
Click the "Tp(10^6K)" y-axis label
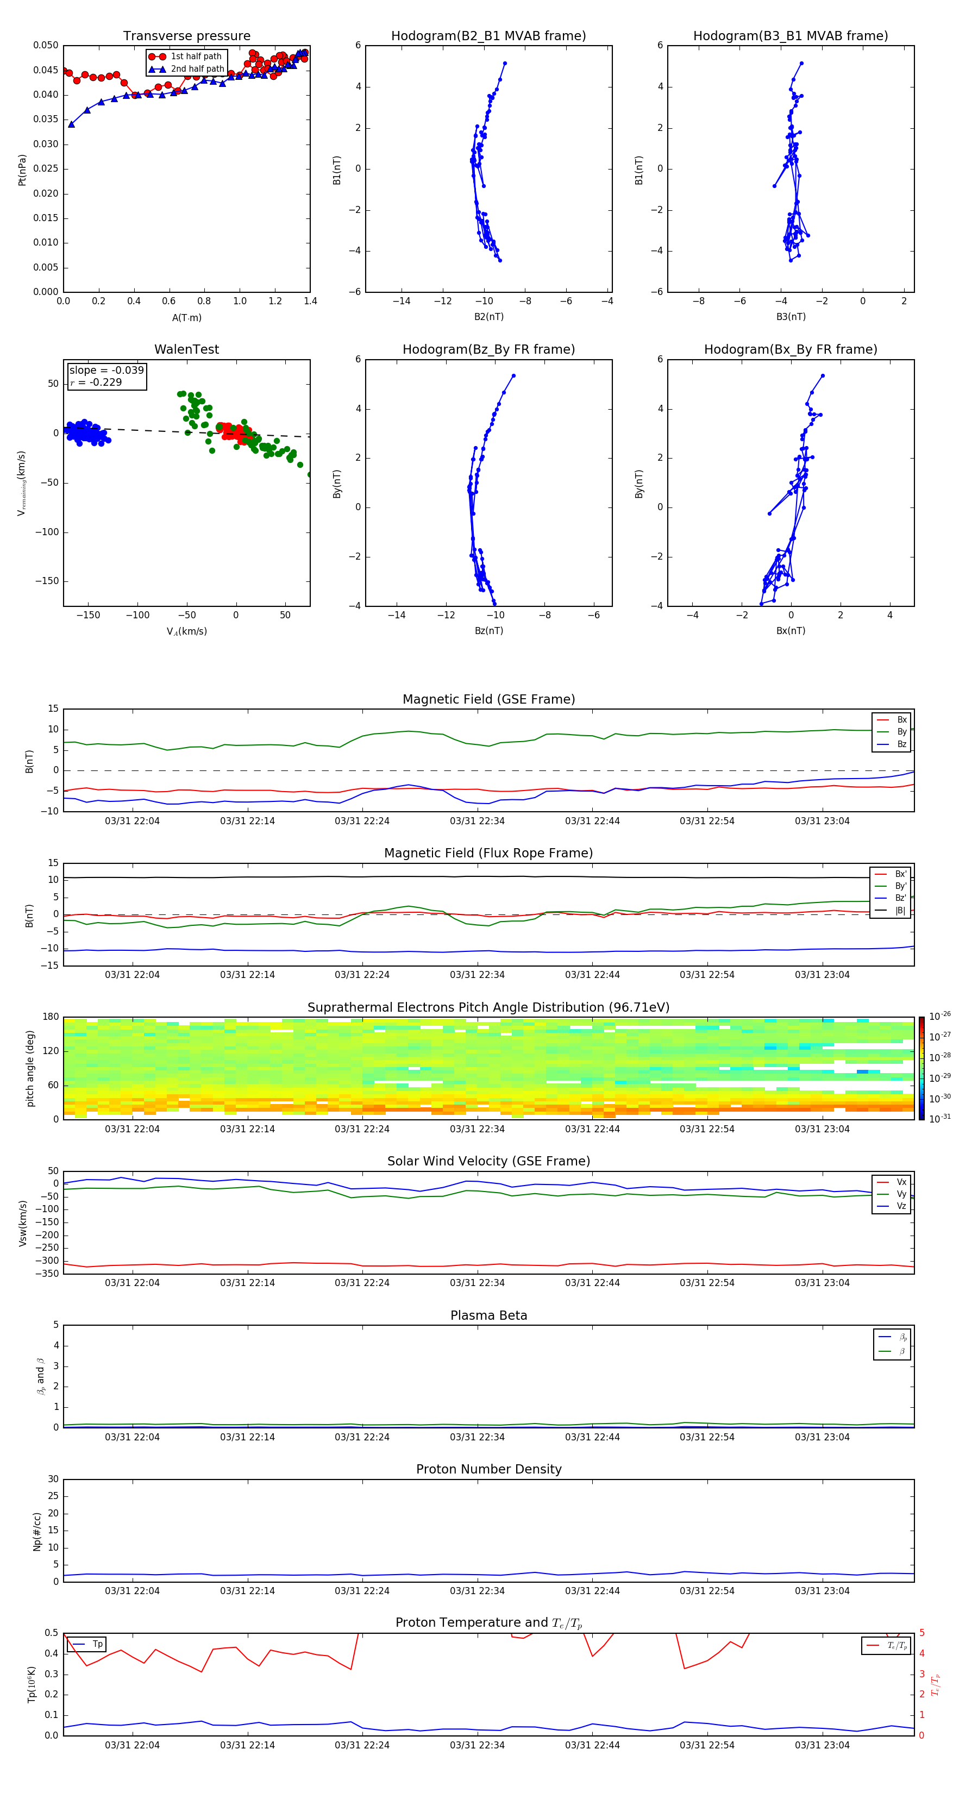pyautogui.click(x=30, y=1684)
